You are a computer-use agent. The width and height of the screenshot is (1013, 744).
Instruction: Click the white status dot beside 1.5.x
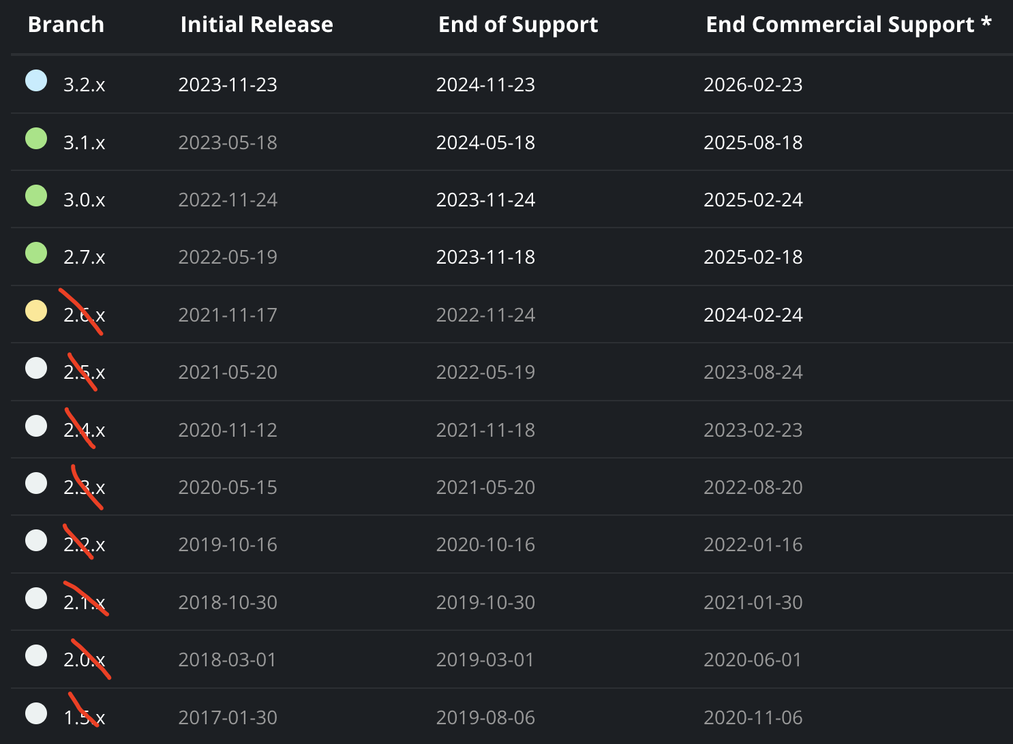(36, 713)
